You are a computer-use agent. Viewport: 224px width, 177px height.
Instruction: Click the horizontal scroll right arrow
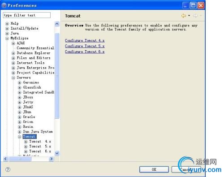(x=52, y=159)
